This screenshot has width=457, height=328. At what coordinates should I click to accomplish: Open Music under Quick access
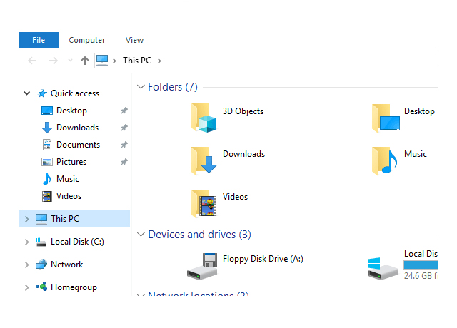(68, 179)
